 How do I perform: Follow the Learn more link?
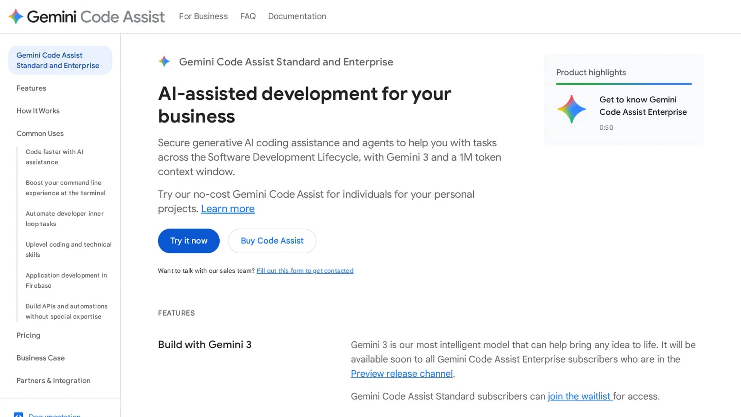tap(228, 208)
